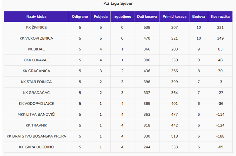Click the A2 Liga Sjever title
This screenshot has height=156, width=236.
click(x=118, y=4)
